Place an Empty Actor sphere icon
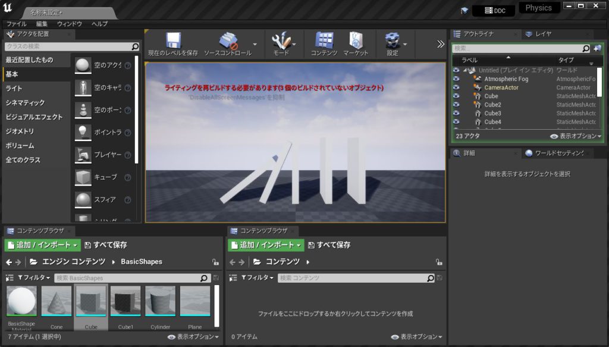Image resolution: width=609 pixels, height=347 pixels. [x=83, y=65]
